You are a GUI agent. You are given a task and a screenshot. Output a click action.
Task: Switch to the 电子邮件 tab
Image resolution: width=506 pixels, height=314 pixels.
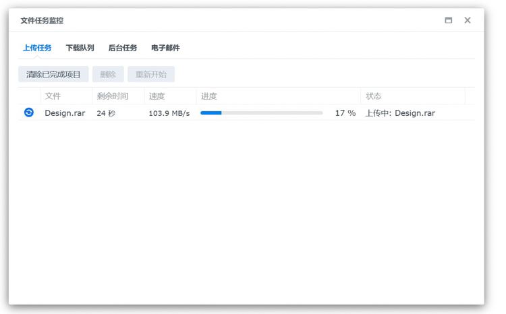[x=165, y=48]
